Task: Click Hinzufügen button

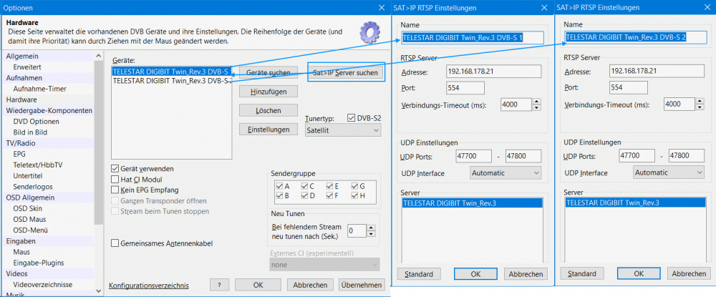Action: 268,92
